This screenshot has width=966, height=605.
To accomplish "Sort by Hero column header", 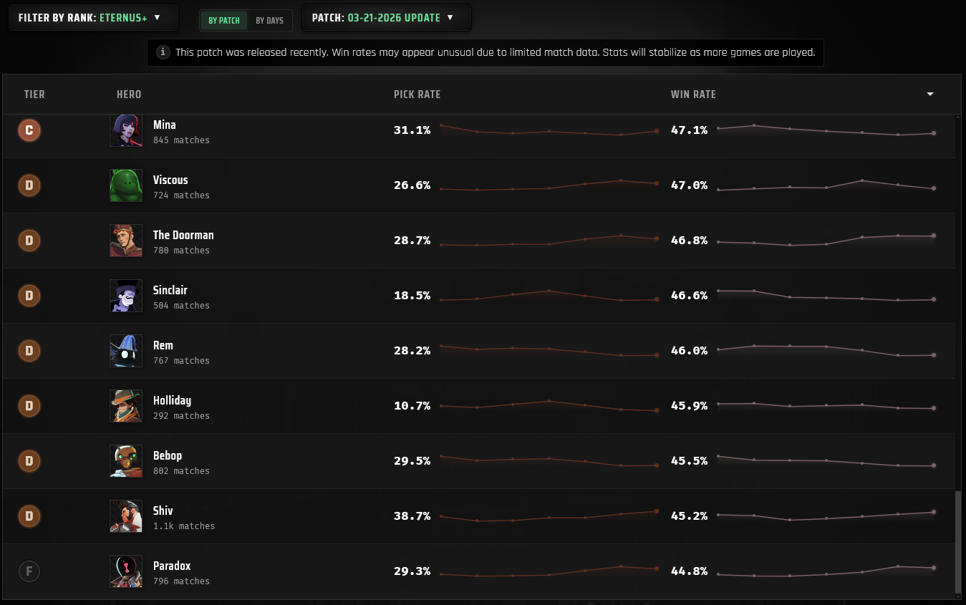I will (129, 95).
